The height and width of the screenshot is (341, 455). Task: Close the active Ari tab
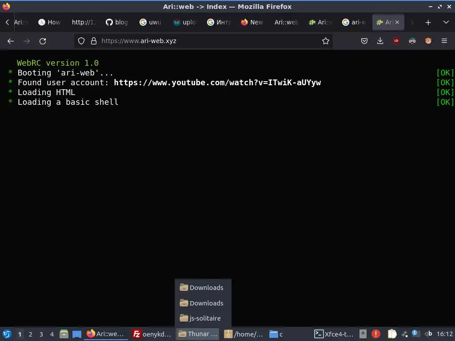pos(397,22)
